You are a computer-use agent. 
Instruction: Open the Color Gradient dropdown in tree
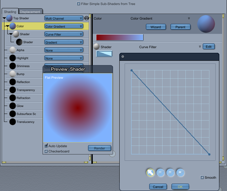pyautogui.click(x=64, y=26)
